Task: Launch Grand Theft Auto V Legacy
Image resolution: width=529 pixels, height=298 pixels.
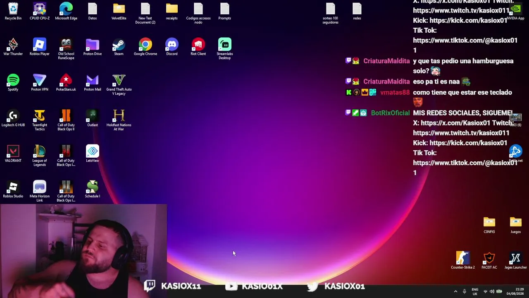Action: tap(119, 84)
